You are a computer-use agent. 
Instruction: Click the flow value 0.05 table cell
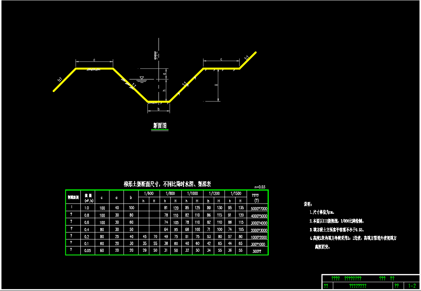pos(87,251)
